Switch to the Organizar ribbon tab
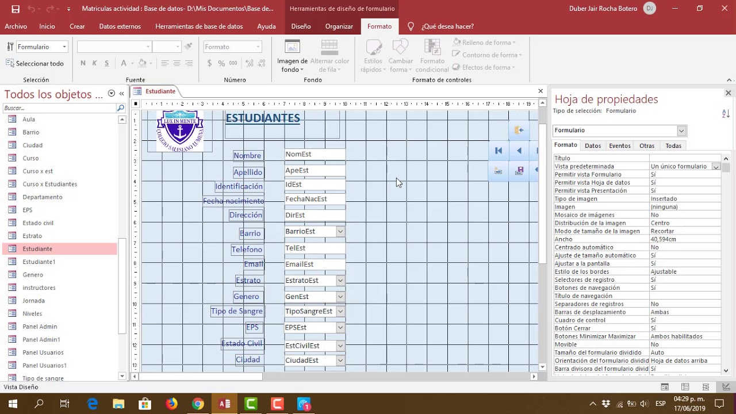 (339, 26)
